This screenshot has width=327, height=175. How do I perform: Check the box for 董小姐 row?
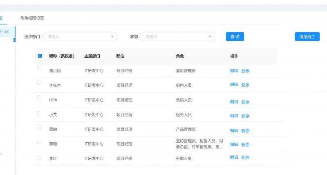[x=40, y=68]
